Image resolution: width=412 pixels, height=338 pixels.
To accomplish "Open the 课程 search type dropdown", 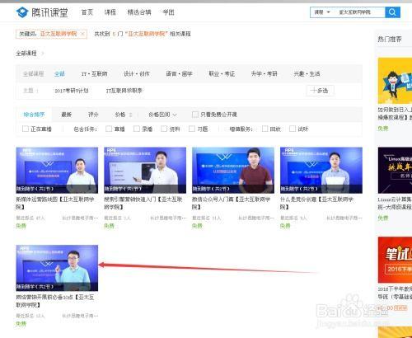I will (322, 12).
